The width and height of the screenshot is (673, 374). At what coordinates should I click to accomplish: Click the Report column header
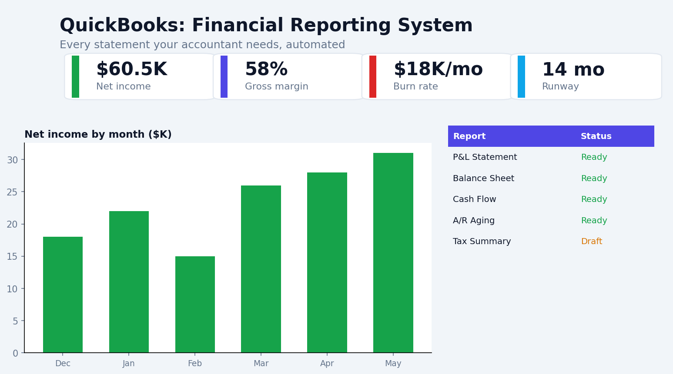[469, 136]
